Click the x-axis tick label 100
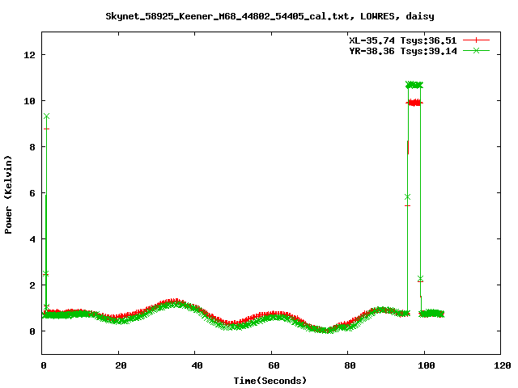 pos(427,365)
